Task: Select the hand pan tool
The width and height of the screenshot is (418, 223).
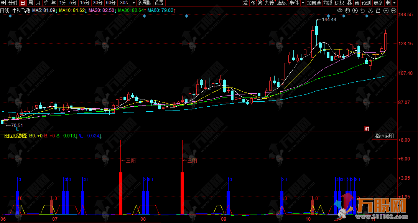Action: [347, 10]
